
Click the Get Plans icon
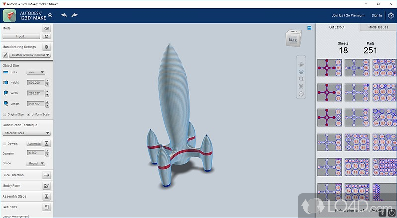[x=46, y=207]
